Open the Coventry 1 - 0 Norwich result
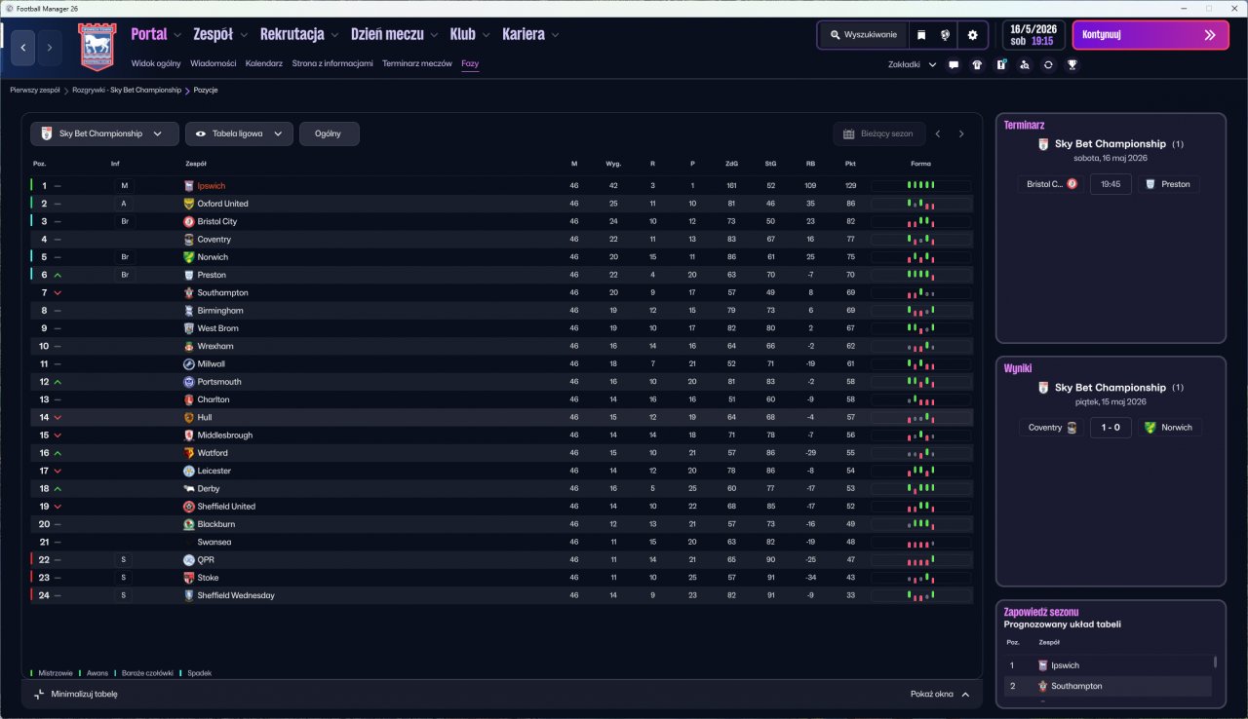The image size is (1248, 719). (1110, 427)
